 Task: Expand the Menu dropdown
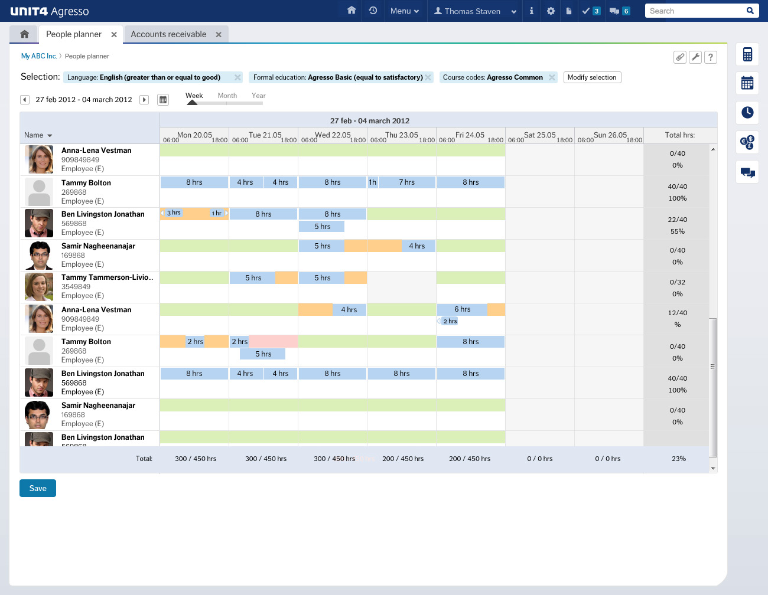point(405,11)
